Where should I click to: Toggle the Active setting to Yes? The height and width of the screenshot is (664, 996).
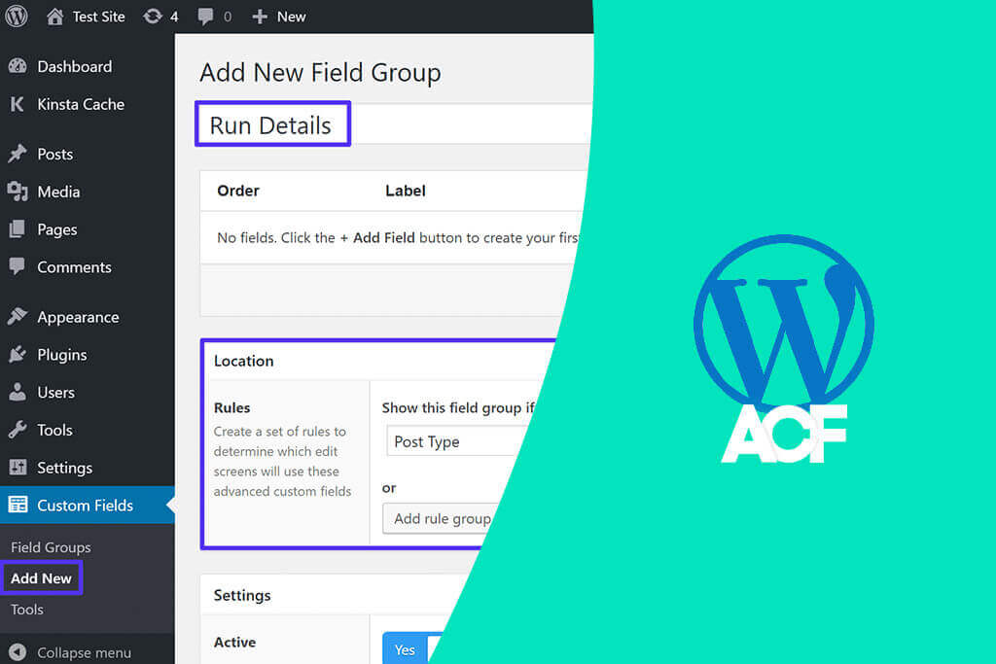[x=406, y=648]
